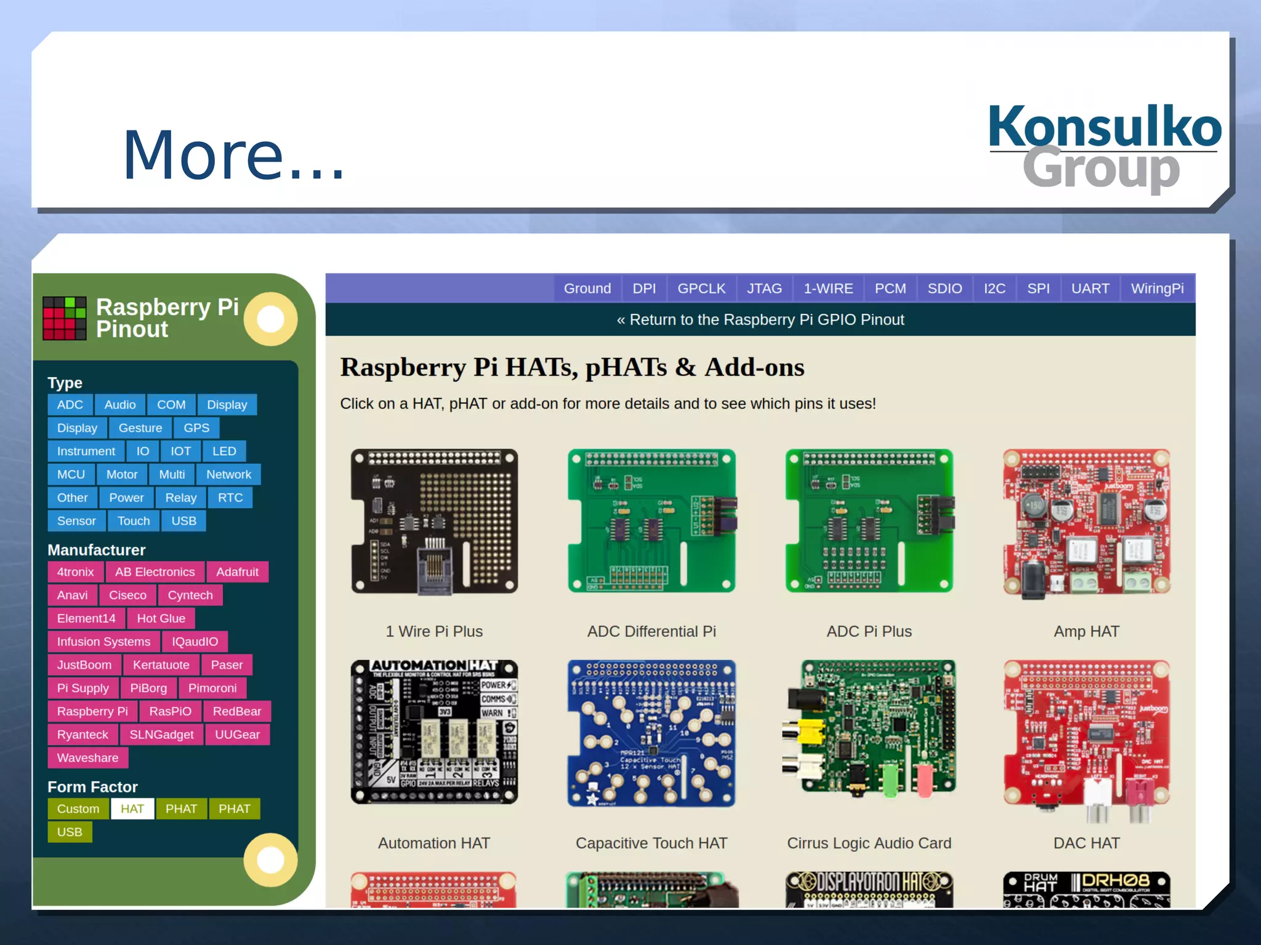
Task: Open the ADC Differential Pi board image
Action: [x=651, y=521]
